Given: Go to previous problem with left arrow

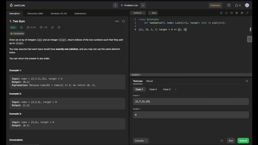Looking at the screenshot, I should [x=115, y=5].
